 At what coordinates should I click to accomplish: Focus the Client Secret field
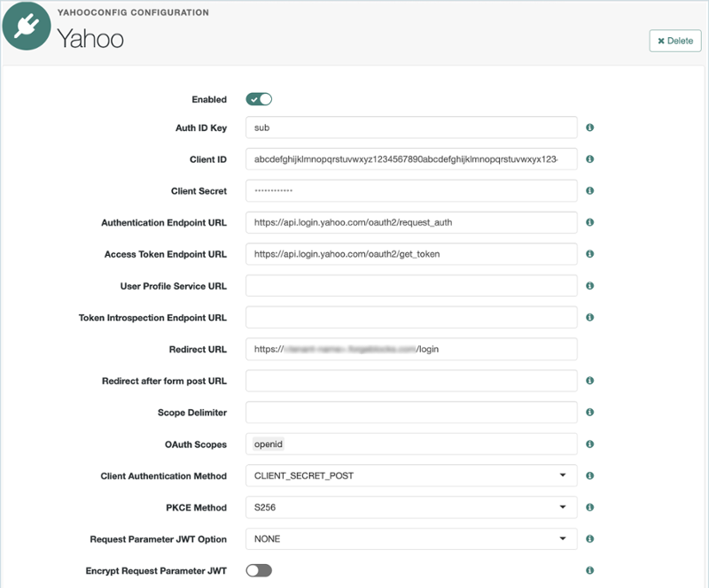coord(411,190)
